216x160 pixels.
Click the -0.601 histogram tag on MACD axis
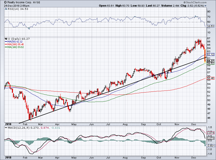coord(210,146)
